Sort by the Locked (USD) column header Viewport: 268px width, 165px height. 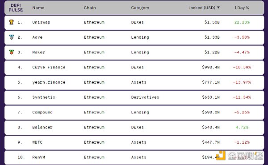[202, 8]
